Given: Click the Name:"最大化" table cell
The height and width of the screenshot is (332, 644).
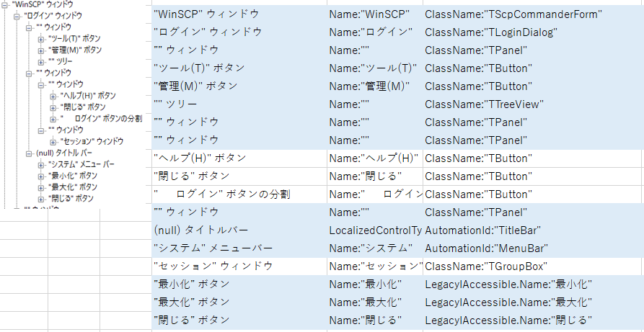Looking at the screenshot, I should pyautogui.click(x=375, y=302).
